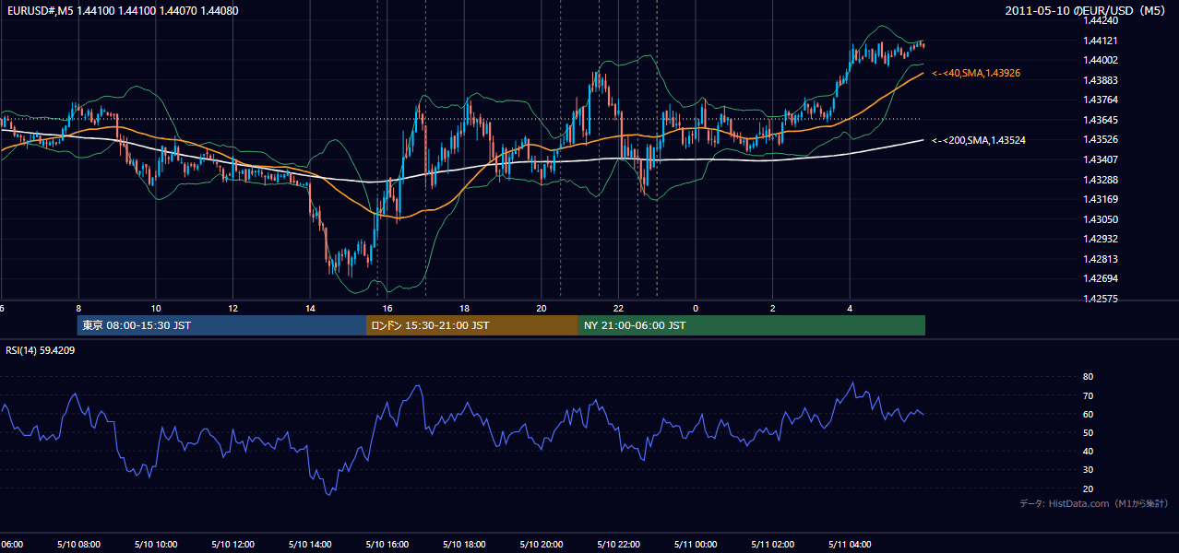Click the 5/10 14:00 date label

click(x=309, y=544)
